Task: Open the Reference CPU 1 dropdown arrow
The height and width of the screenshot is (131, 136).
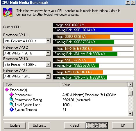Action: click(48, 41)
